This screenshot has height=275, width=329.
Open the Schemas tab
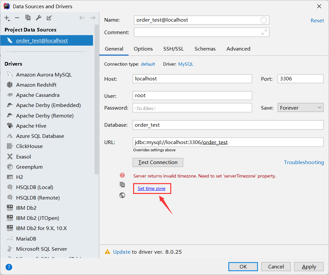click(x=205, y=49)
